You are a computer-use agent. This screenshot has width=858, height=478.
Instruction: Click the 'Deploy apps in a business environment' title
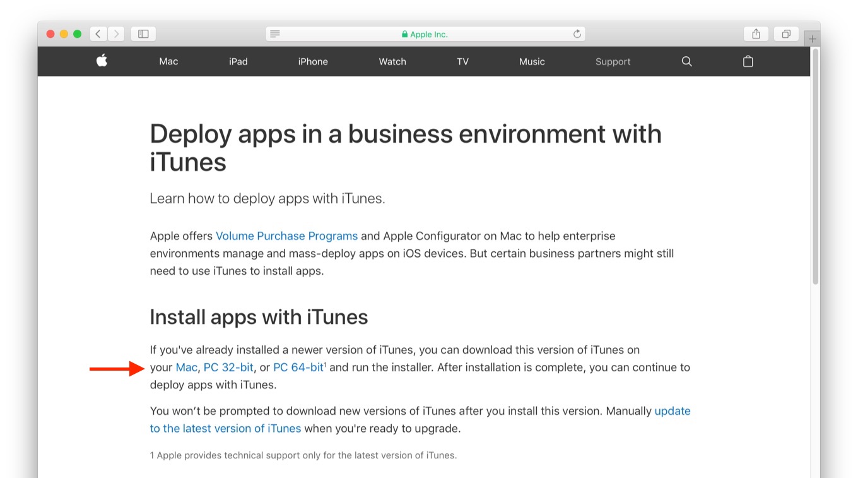(x=406, y=148)
